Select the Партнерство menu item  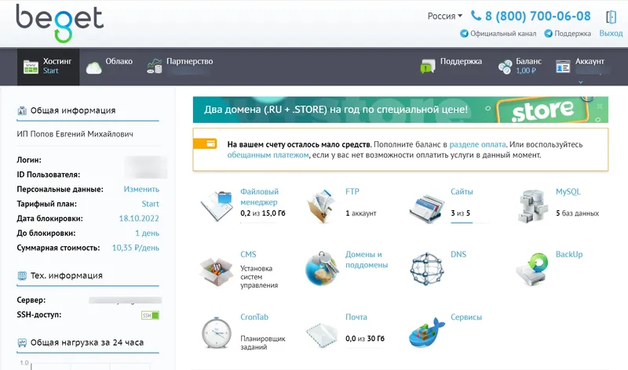click(x=180, y=67)
